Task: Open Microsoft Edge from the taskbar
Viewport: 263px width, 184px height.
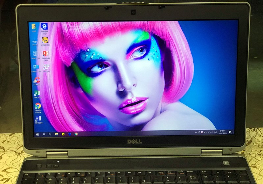Action: click(x=70, y=134)
